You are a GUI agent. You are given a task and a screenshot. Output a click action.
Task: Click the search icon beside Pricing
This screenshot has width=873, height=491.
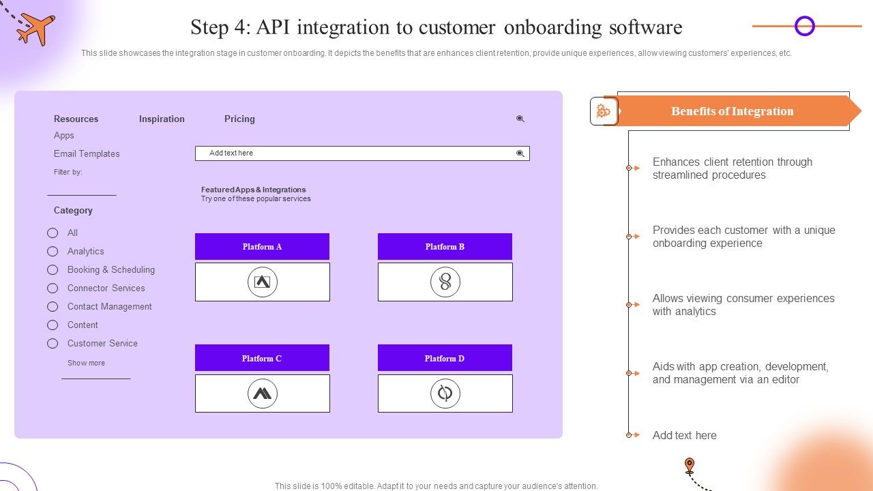tap(520, 119)
